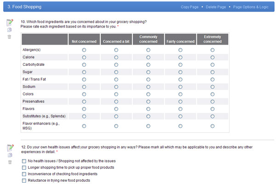Click the trash icon for question 10
276x184 pixels.
pyautogui.click(x=10, y=37)
